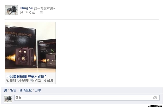This screenshot has width=163, height=108.
Task: Open the TDK Wireless Sound Cube photo
Action: click(30, 47)
